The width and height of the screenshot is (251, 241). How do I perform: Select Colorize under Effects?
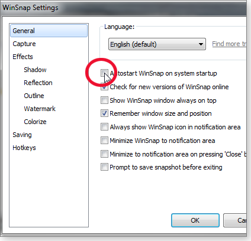(35, 122)
